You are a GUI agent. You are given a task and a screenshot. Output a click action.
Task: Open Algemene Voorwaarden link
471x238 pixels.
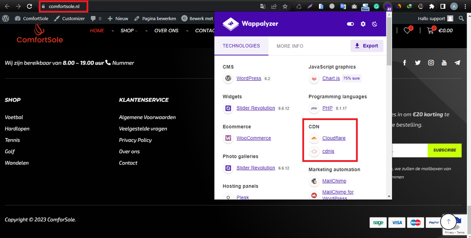click(147, 117)
